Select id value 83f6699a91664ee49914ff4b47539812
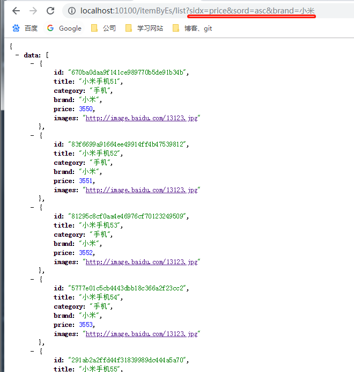This screenshot has width=354, height=372. tap(127, 144)
